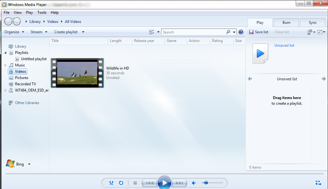Open the Organize dropdown

click(x=14, y=32)
